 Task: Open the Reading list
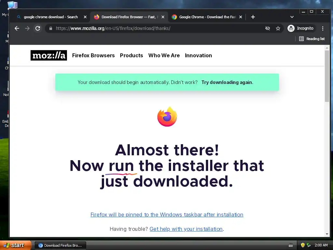pos(312,39)
